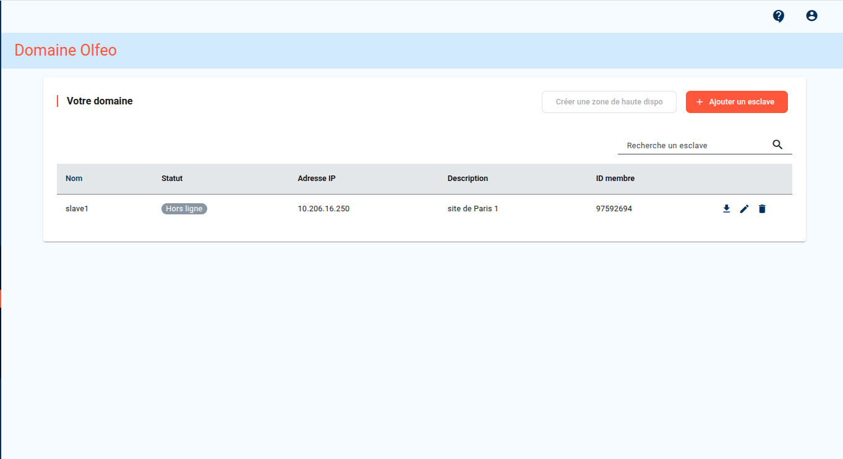Click the plus icon on Ajouter un esclave
843x459 pixels.
point(700,102)
